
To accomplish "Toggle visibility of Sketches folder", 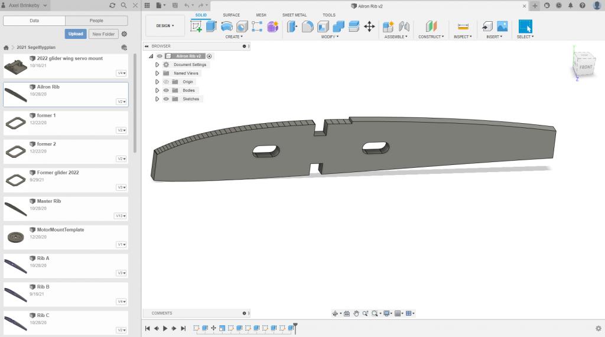I will click(x=166, y=99).
